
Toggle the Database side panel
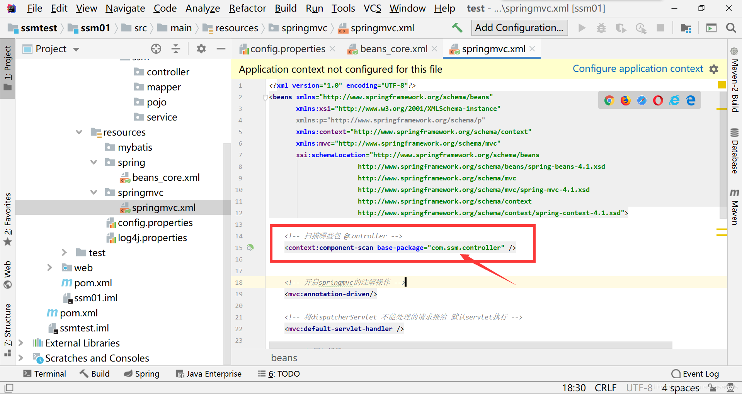coord(735,151)
